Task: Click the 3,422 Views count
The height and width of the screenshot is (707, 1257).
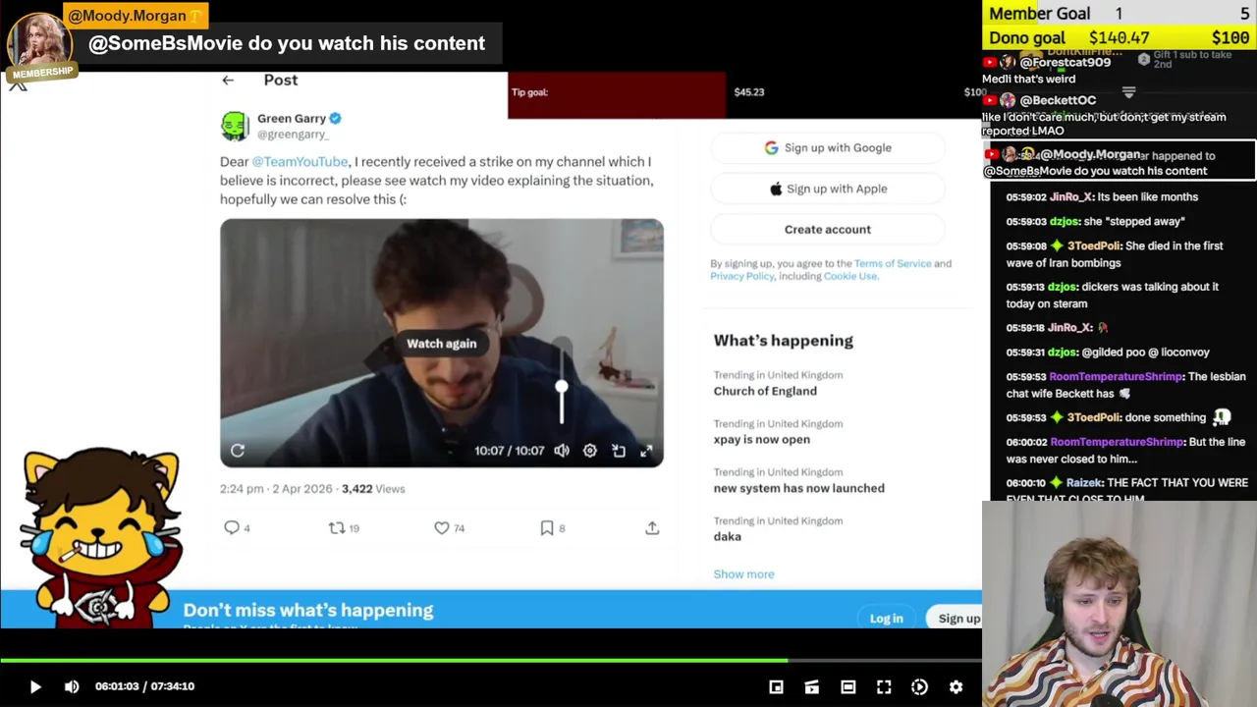Action: click(x=372, y=489)
